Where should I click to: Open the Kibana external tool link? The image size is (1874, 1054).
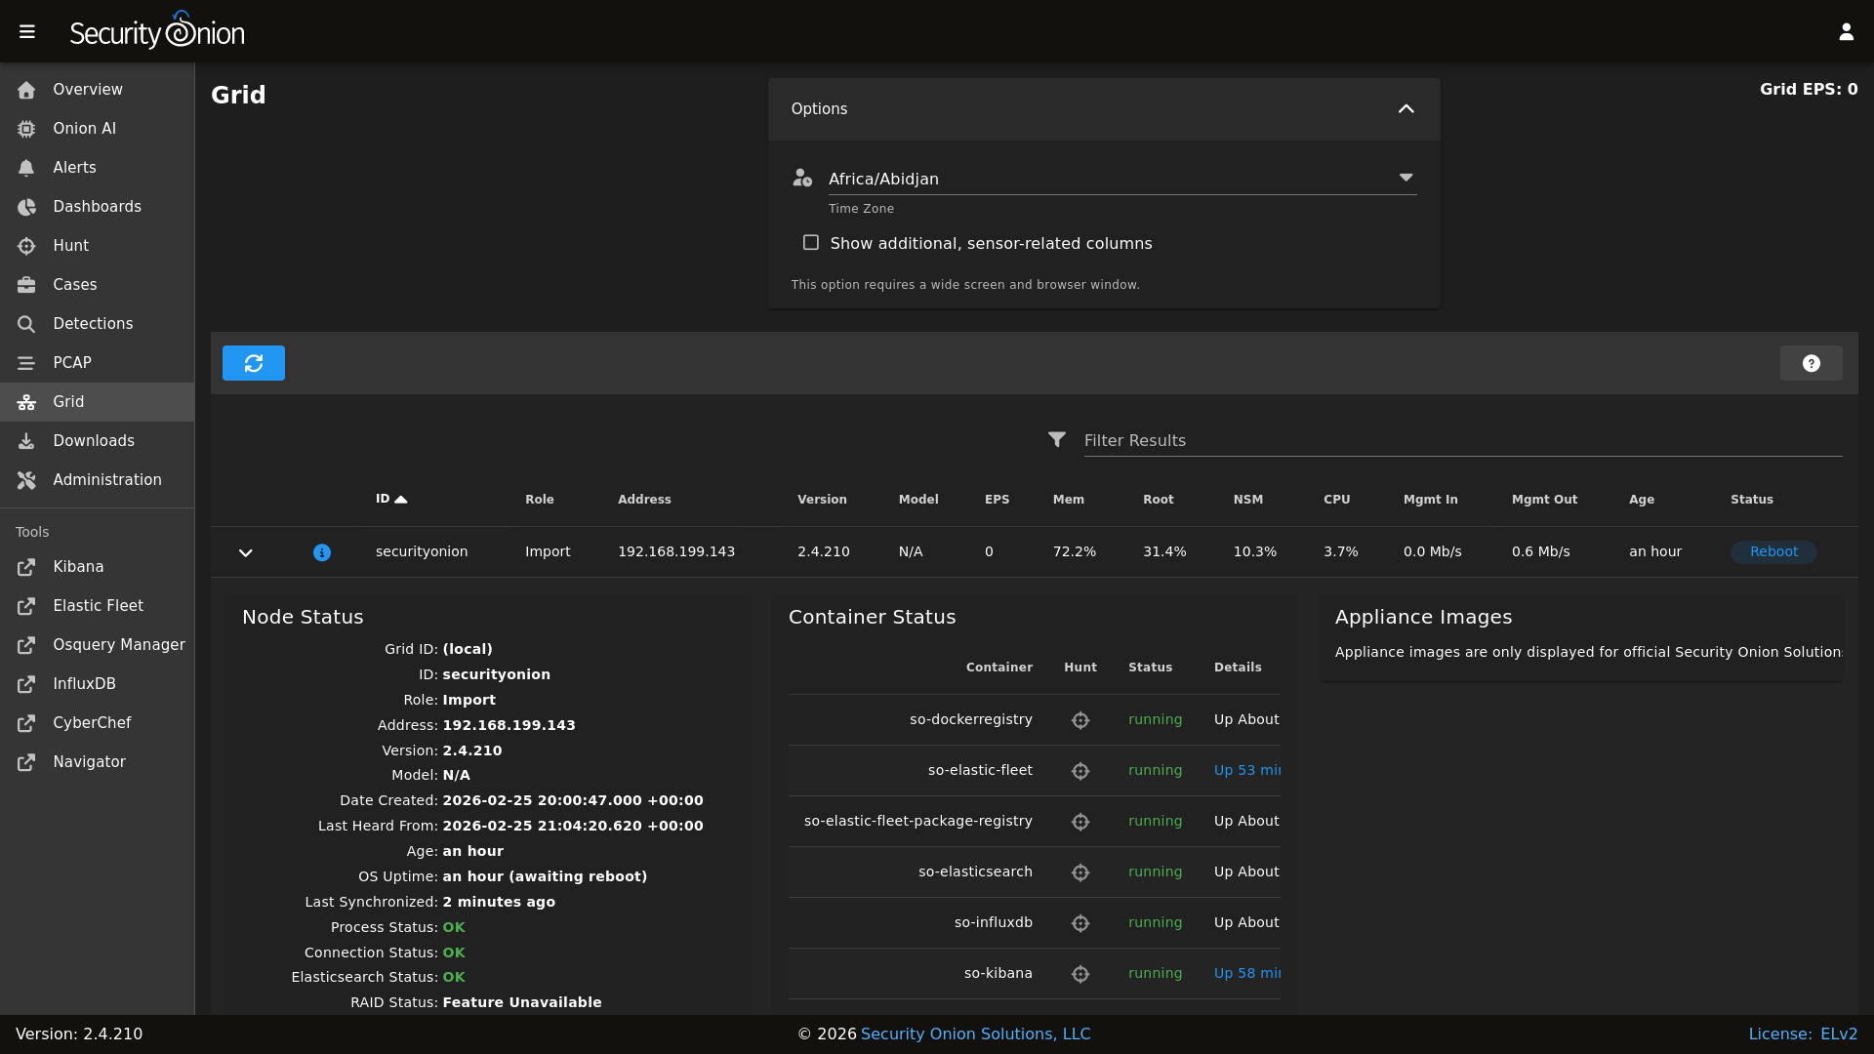78,567
